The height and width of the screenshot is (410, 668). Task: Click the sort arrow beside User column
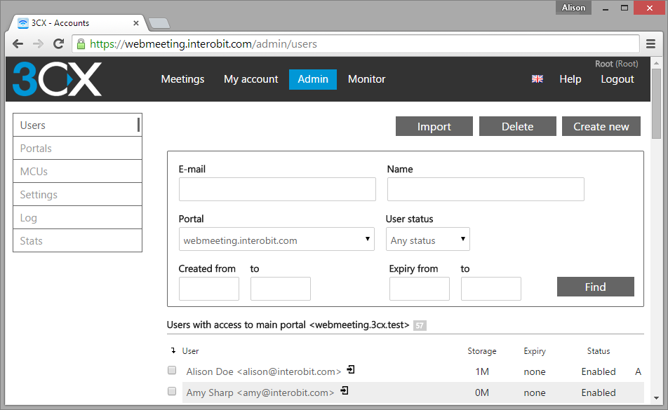tap(173, 350)
